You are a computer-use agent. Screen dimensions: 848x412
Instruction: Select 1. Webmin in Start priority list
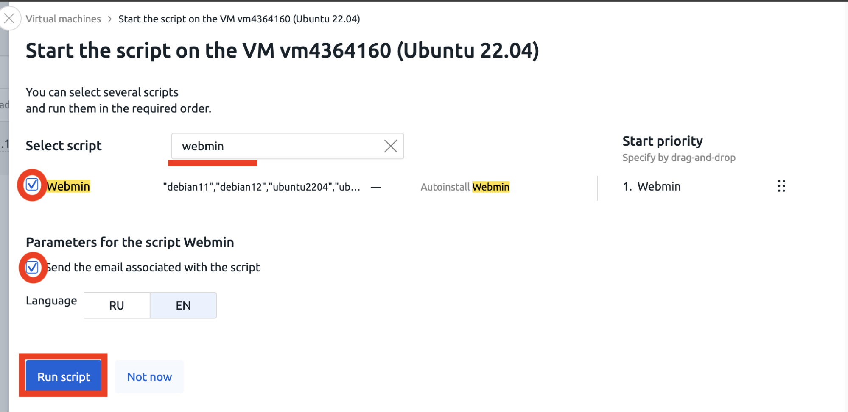652,186
